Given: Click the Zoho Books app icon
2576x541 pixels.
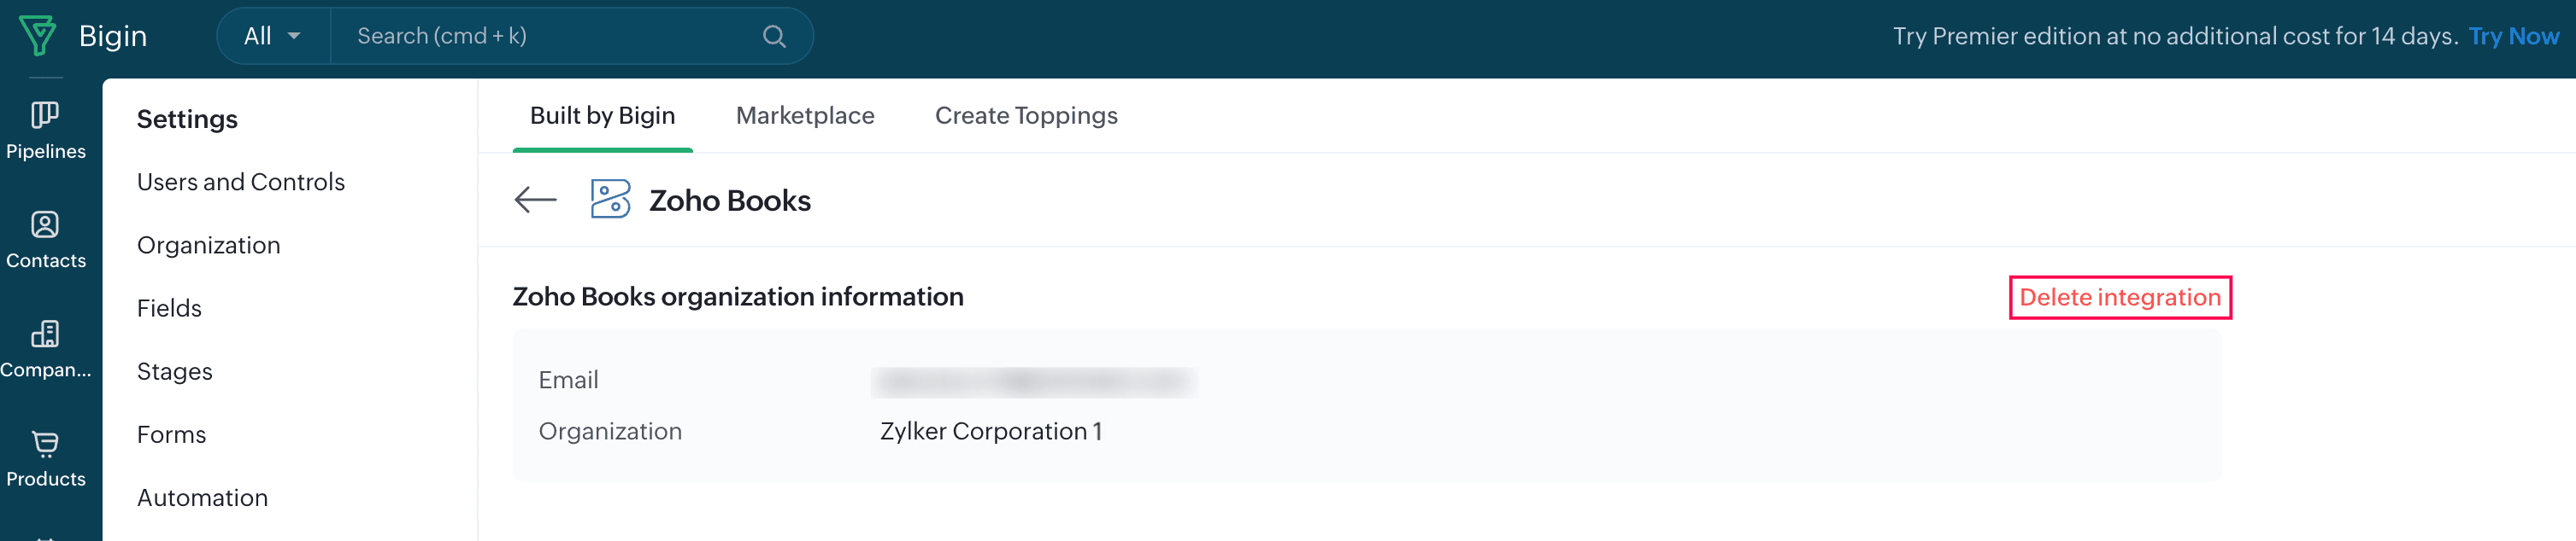Looking at the screenshot, I should pyautogui.click(x=612, y=200).
